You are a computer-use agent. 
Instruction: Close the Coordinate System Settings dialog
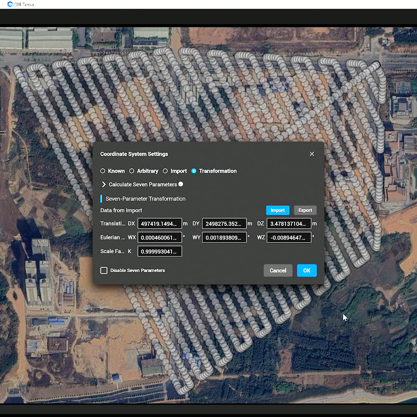click(311, 154)
